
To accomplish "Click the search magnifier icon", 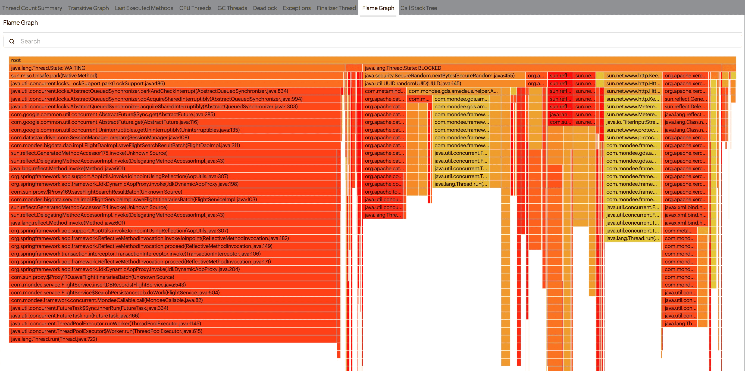I will tap(12, 41).
